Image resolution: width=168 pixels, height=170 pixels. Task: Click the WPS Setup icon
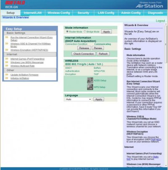(90, 87)
